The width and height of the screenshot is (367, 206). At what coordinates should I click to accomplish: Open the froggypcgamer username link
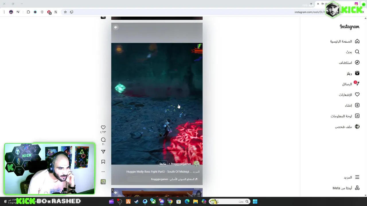(181, 164)
